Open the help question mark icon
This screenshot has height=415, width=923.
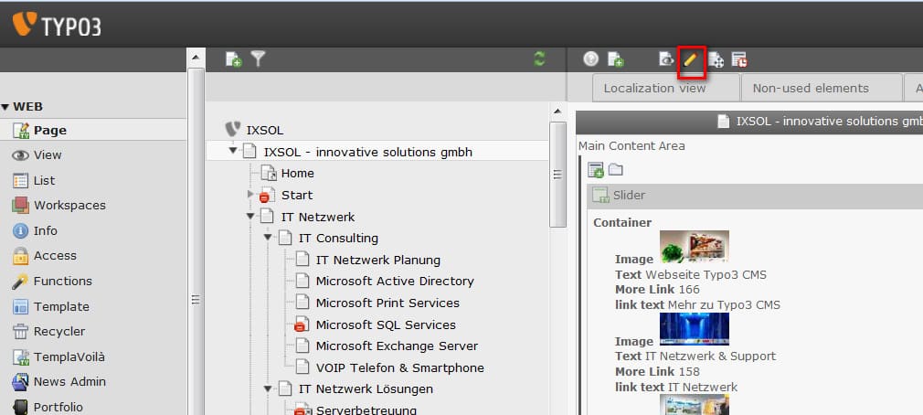[x=591, y=59]
